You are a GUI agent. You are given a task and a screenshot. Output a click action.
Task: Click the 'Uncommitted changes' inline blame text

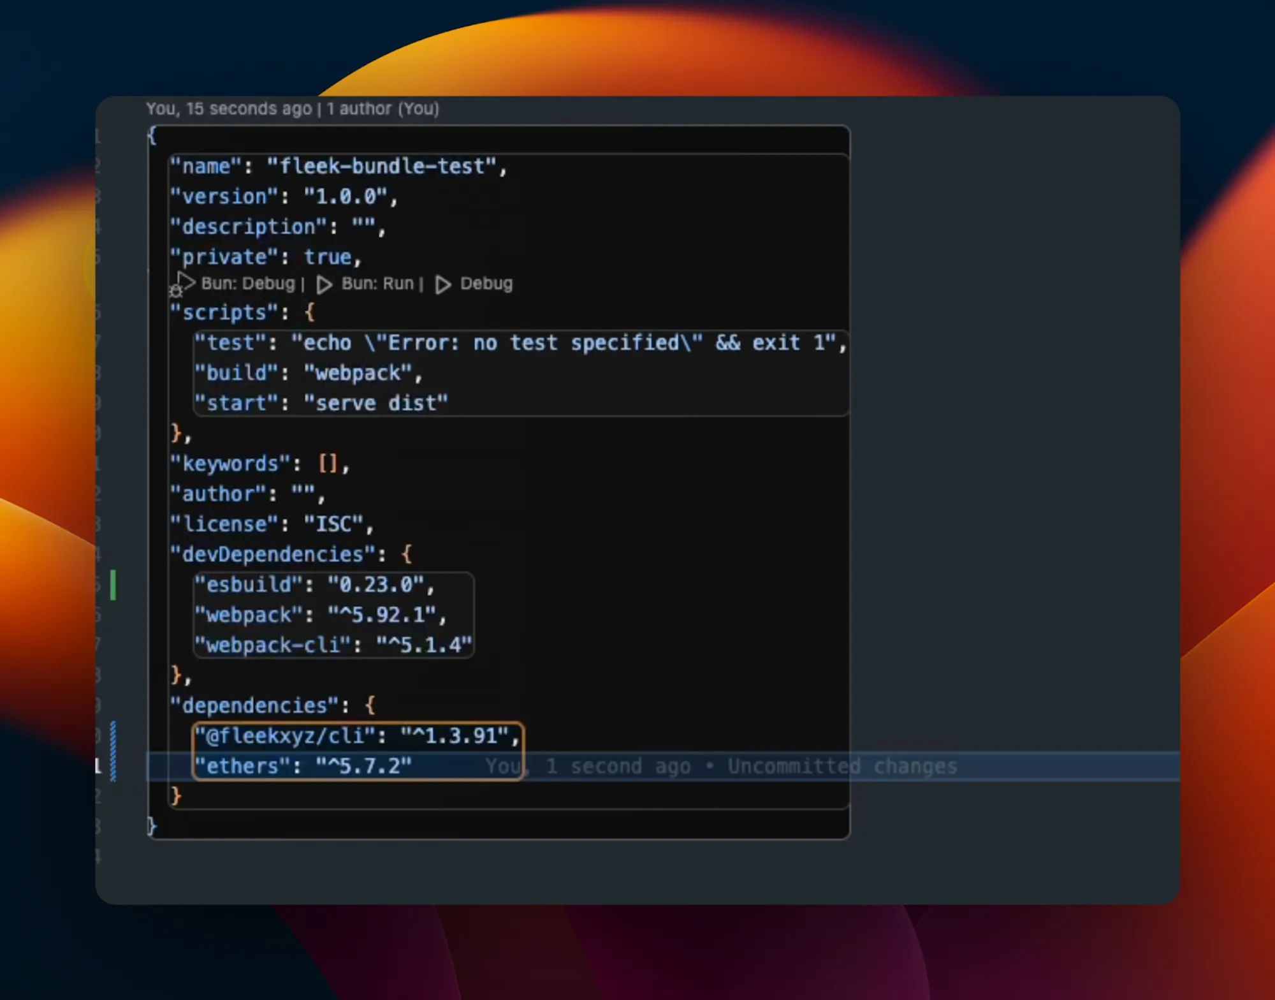pyautogui.click(x=841, y=766)
